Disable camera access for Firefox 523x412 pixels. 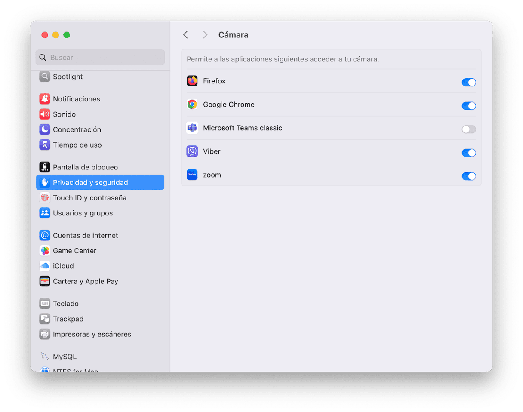tap(469, 83)
